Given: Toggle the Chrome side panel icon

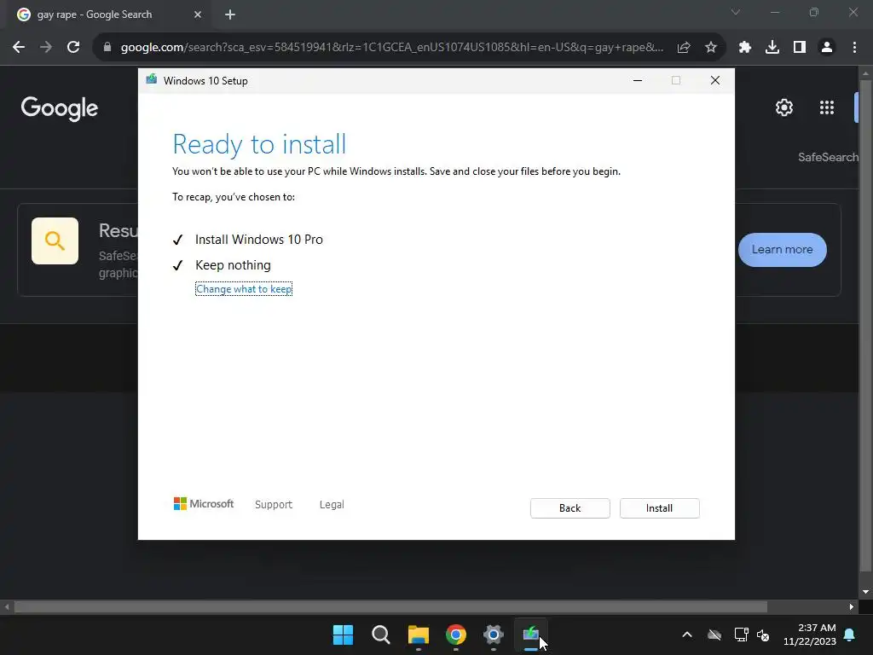Looking at the screenshot, I should (800, 48).
